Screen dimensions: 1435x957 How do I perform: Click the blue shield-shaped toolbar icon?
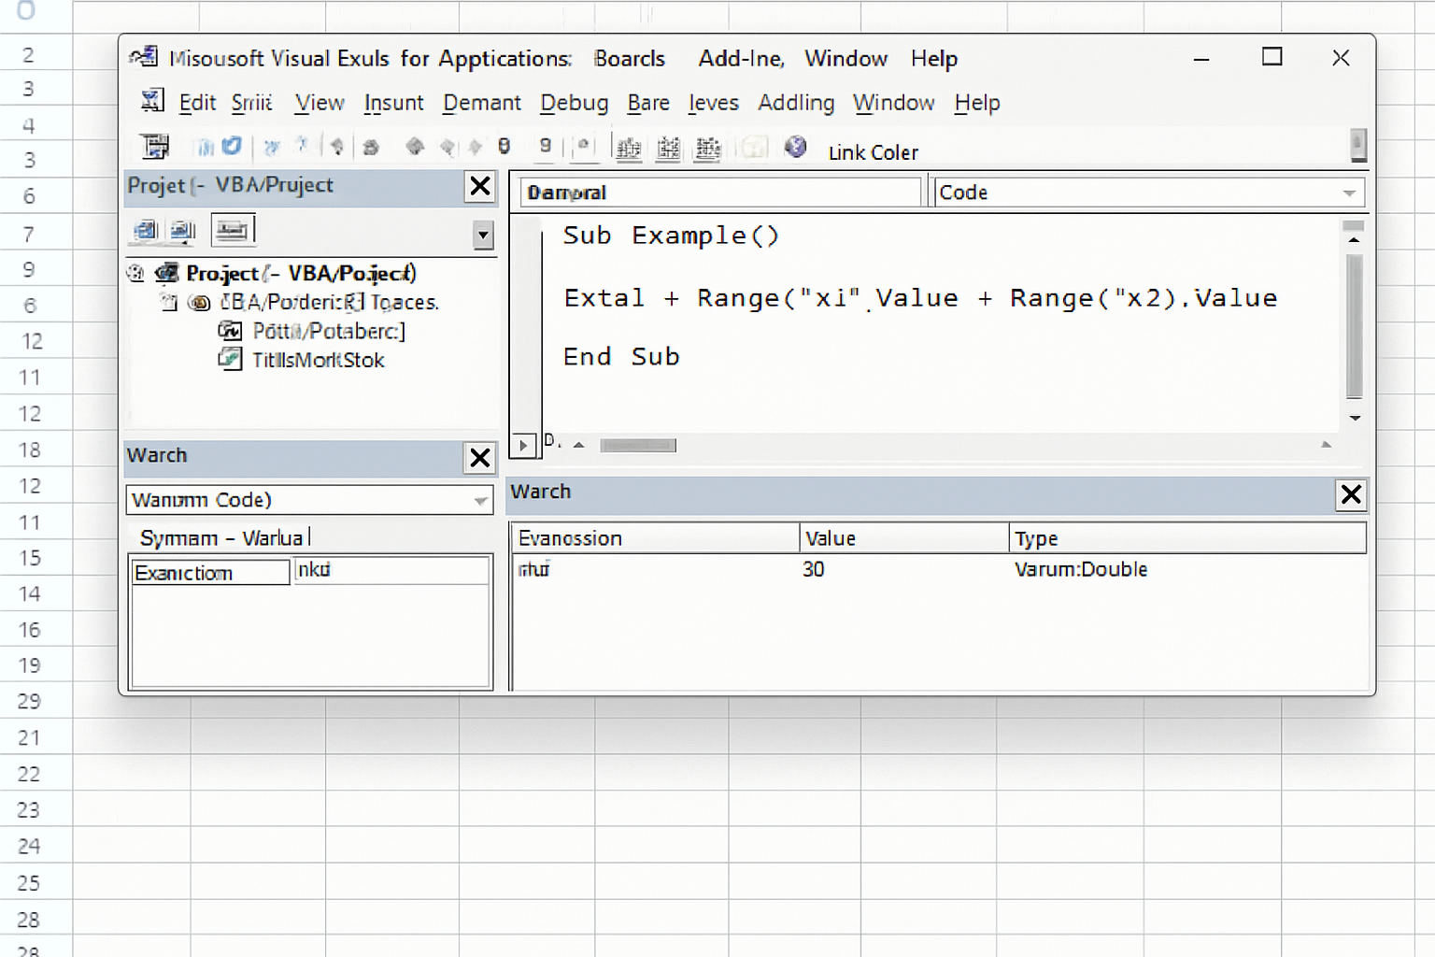(232, 146)
